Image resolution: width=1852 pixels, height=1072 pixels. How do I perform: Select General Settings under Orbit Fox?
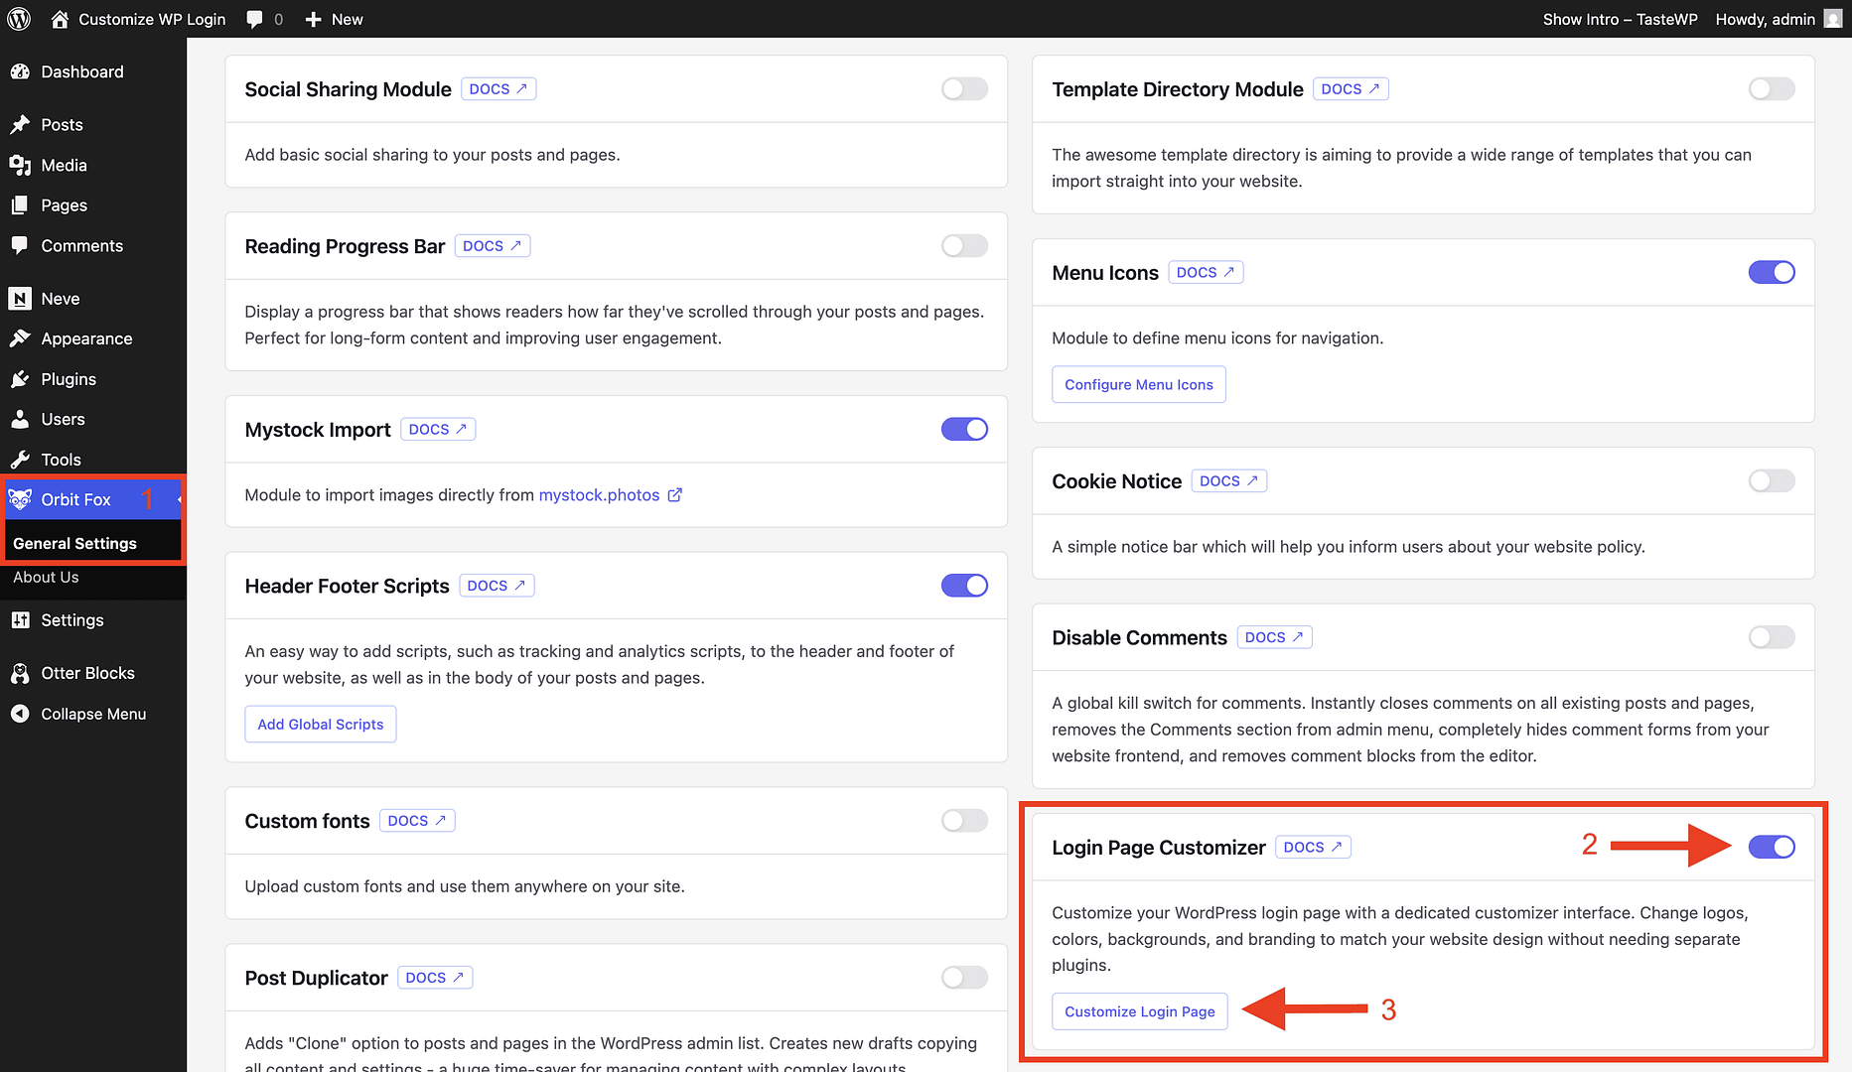[x=74, y=543]
